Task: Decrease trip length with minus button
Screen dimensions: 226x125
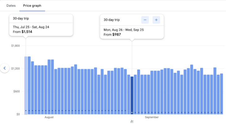Action: click(x=145, y=20)
